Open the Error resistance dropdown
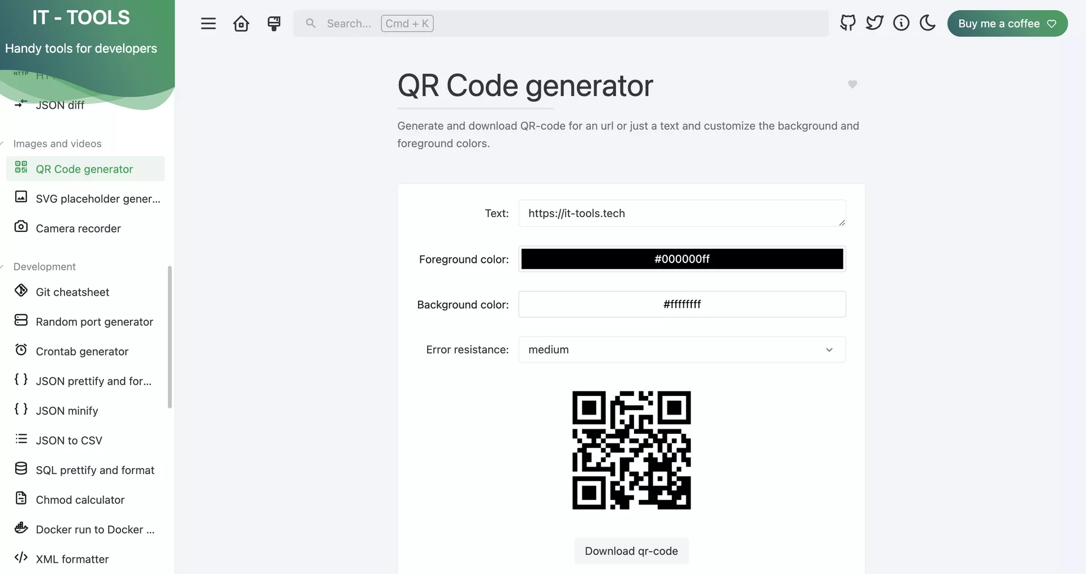This screenshot has height=574, width=1086. point(682,349)
